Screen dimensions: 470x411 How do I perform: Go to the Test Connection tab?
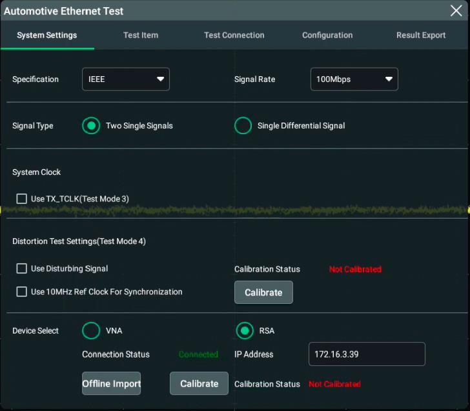coord(234,35)
